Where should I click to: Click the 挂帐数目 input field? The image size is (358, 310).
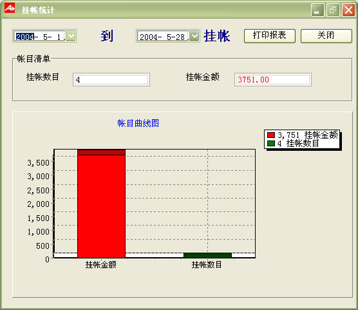pos(111,79)
